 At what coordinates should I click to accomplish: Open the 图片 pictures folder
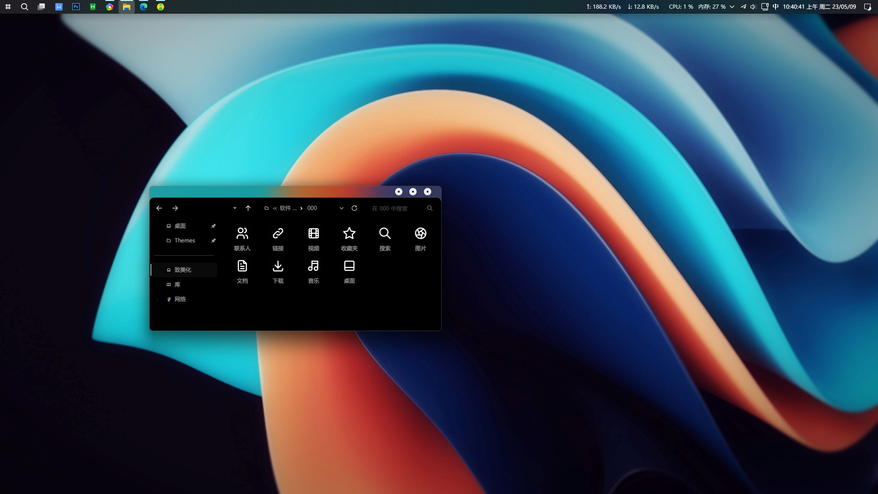[420, 238]
